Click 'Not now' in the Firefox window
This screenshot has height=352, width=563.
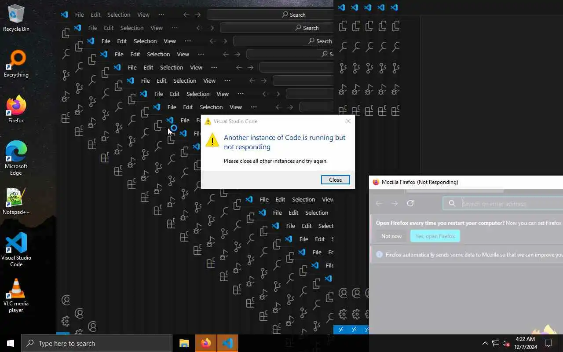tap(391, 236)
